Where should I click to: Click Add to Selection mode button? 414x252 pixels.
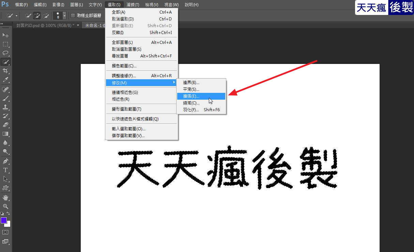(37, 16)
